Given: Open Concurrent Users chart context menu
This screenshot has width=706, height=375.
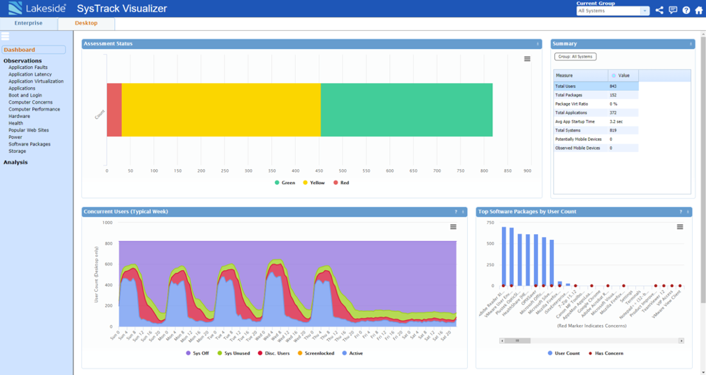Looking at the screenshot, I should click(x=453, y=227).
